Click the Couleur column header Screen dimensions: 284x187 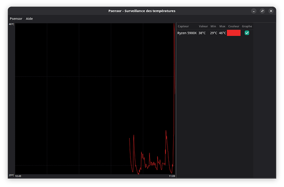coord(233,26)
